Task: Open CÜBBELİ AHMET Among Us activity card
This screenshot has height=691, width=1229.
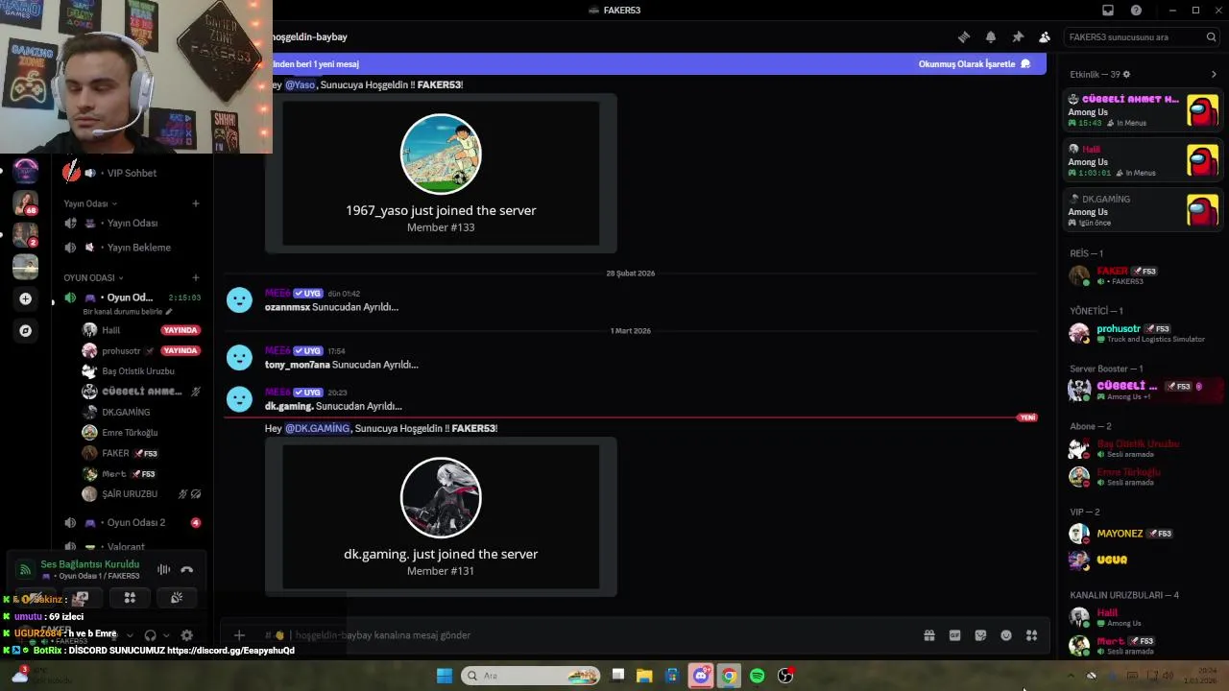Action: pyautogui.click(x=1143, y=110)
